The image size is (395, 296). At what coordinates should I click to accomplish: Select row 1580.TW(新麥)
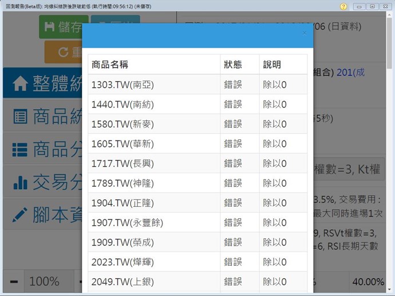[x=197, y=124]
